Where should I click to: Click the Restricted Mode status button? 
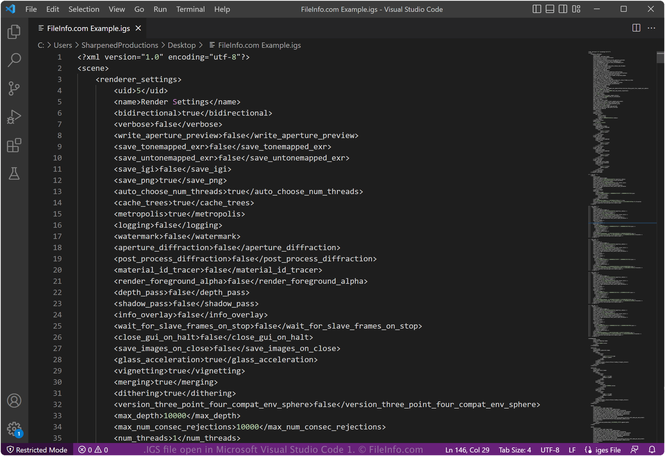37,450
